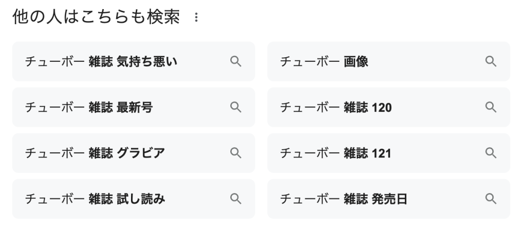The width and height of the screenshot is (524, 229).
Task: Choose the bold 雑誌 120 text
Action: (x=367, y=107)
